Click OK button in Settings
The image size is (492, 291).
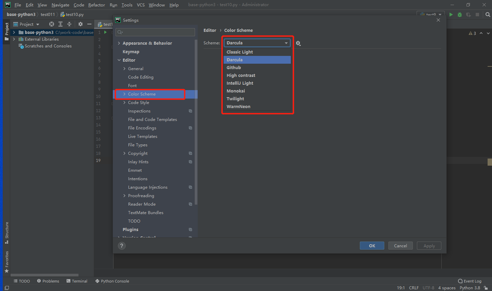(x=372, y=246)
